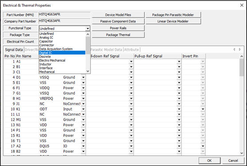Select pin name cell M1
Screen dimensions: 247x166
click(x=27, y=120)
